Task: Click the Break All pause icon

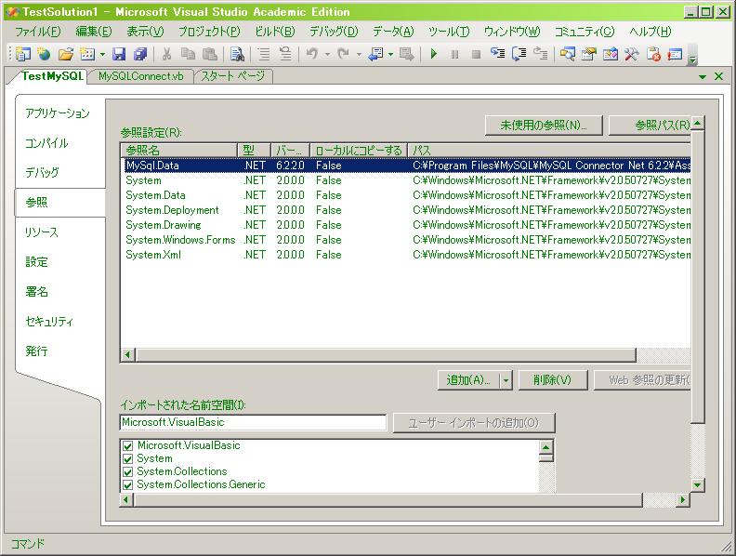Action: tap(454, 54)
